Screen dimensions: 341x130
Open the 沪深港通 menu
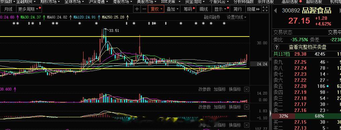pos(98,2)
